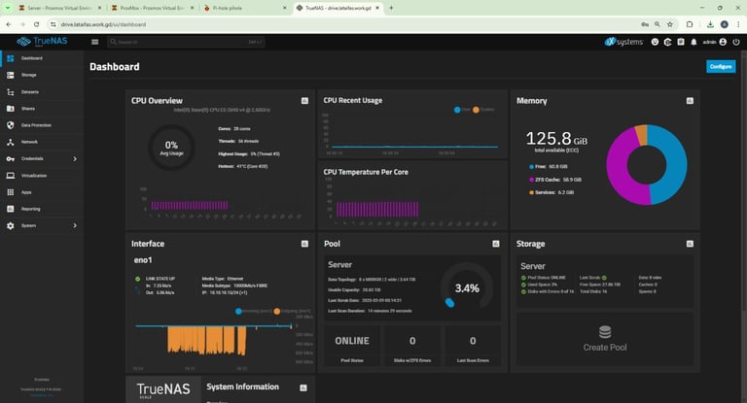Open CPU Overview reports icon
747x403 pixels.
click(304, 101)
